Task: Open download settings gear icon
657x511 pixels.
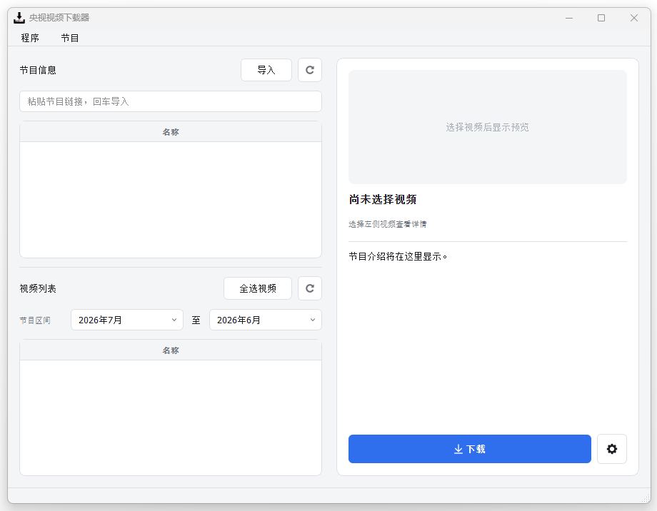Action: coord(612,449)
